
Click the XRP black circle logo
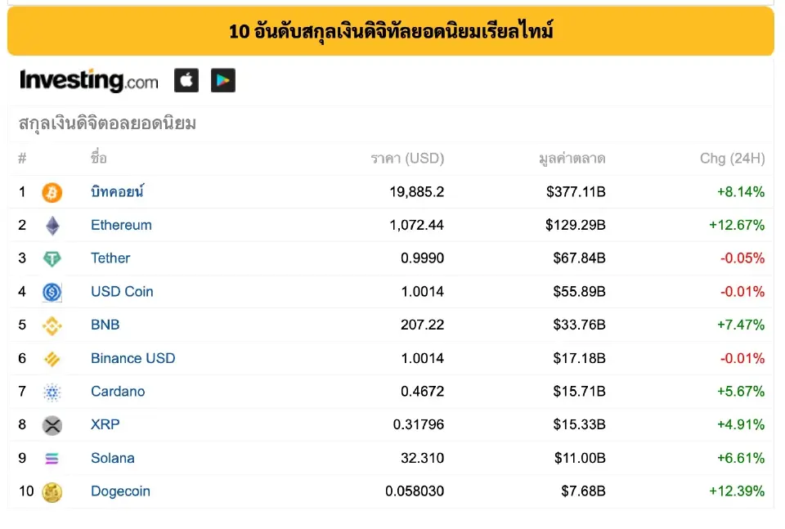tap(52, 424)
